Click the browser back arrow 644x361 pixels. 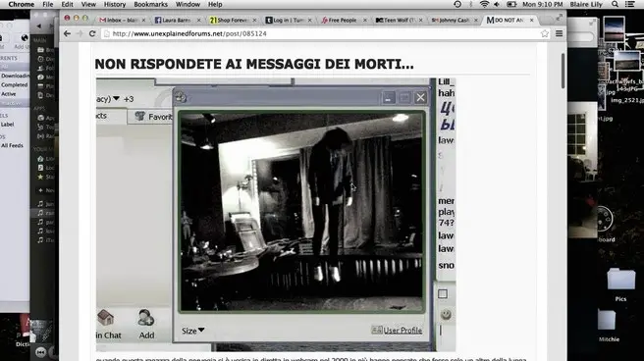tap(67, 33)
